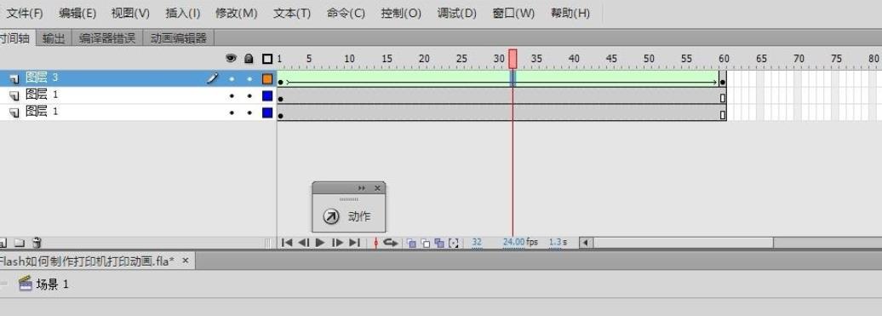
Task: Toggle lock dot of the middle 图层 1
Action: (x=249, y=96)
